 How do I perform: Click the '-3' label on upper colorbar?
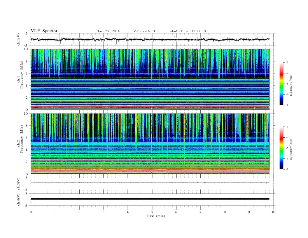[x=287, y=63]
